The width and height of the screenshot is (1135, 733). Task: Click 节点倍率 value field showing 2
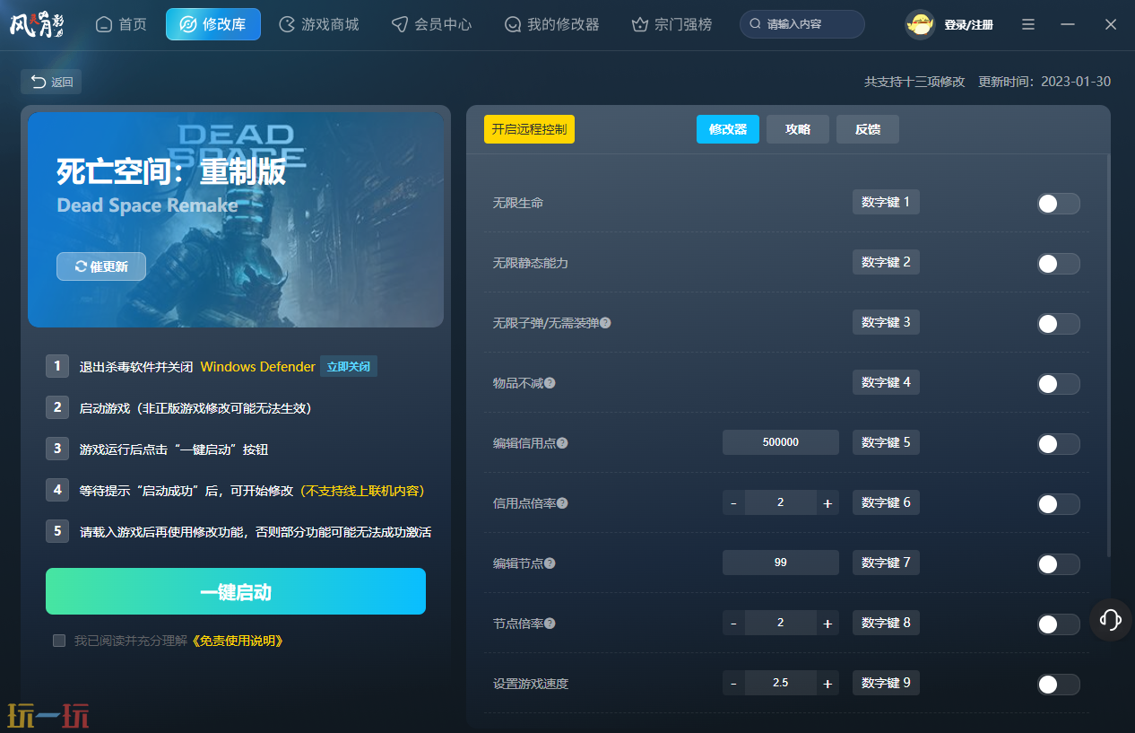point(781,624)
